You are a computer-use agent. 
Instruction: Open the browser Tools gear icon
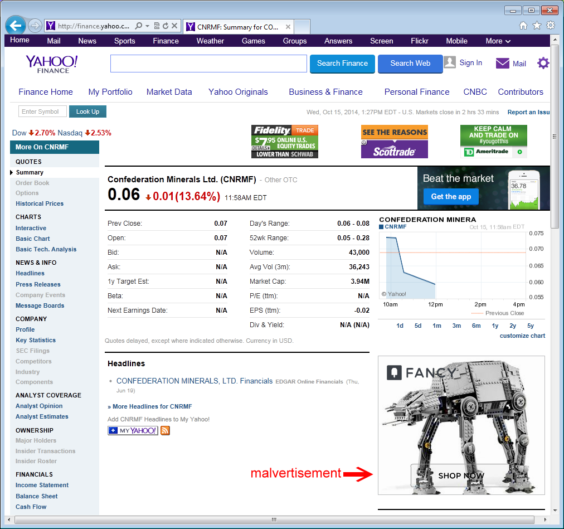[x=551, y=25]
